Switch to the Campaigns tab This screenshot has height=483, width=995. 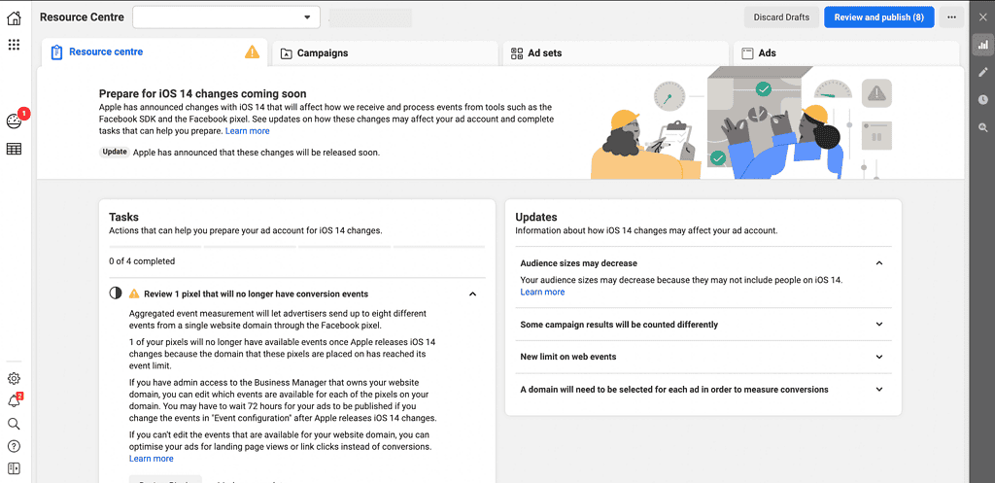click(323, 53)
